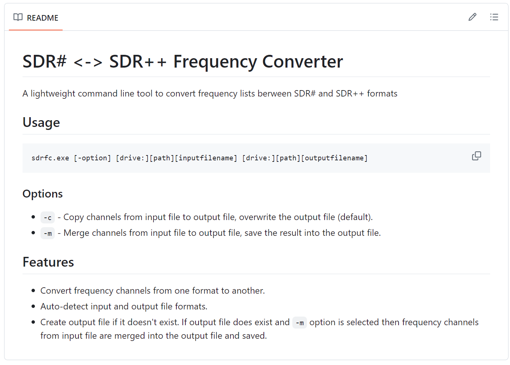This screenshot has height=365, width=510.
Task: Click the Merge channels option description
Action: [x=219, y=233]
